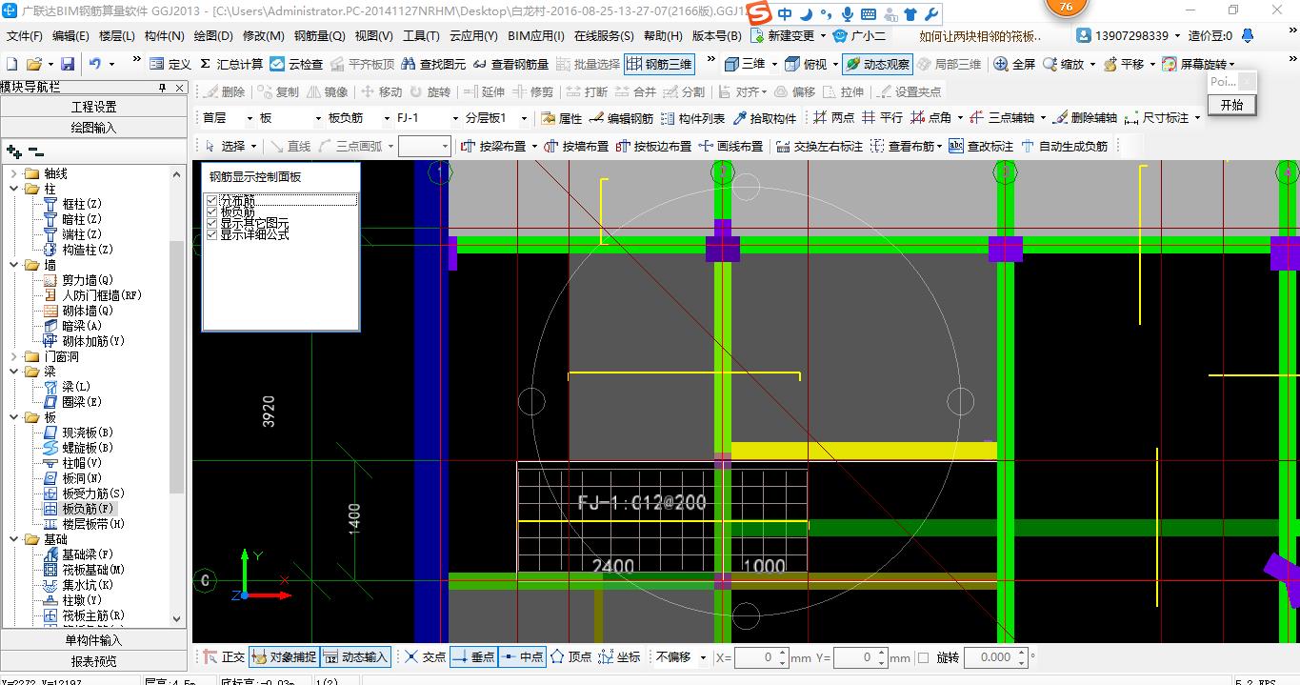Screen dimensions: 1300x685
Task: Open 编辑钢筋 edit rebar tool
Action: [621, 118]
